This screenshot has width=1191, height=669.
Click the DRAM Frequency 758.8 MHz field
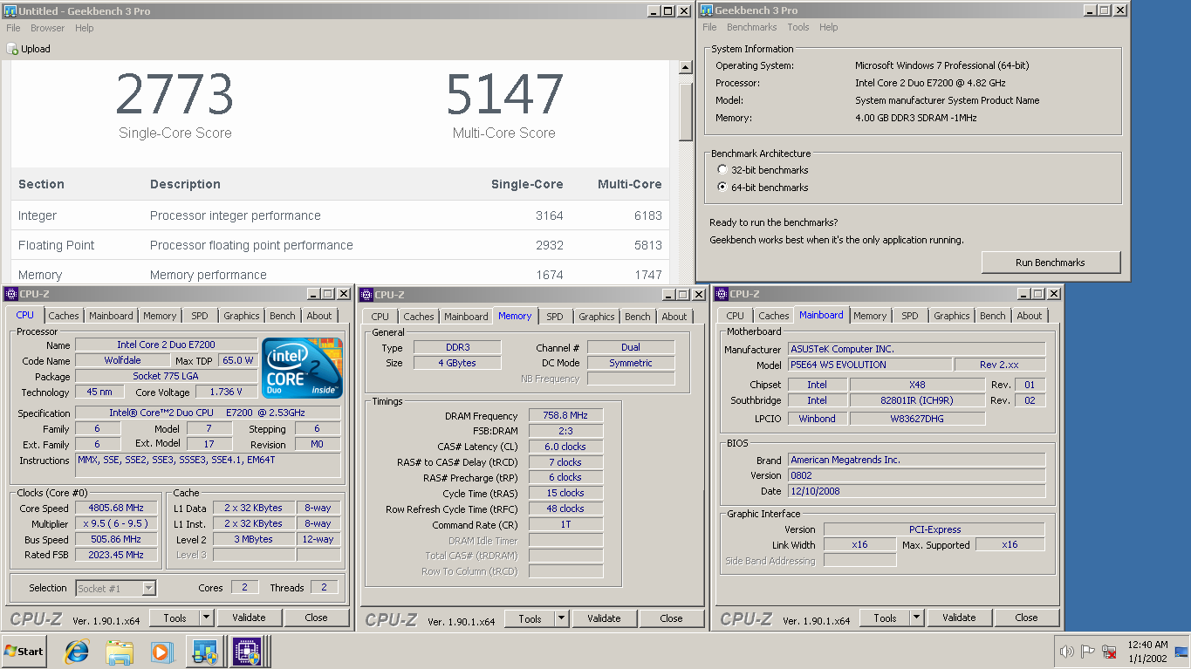pos(565,416)
